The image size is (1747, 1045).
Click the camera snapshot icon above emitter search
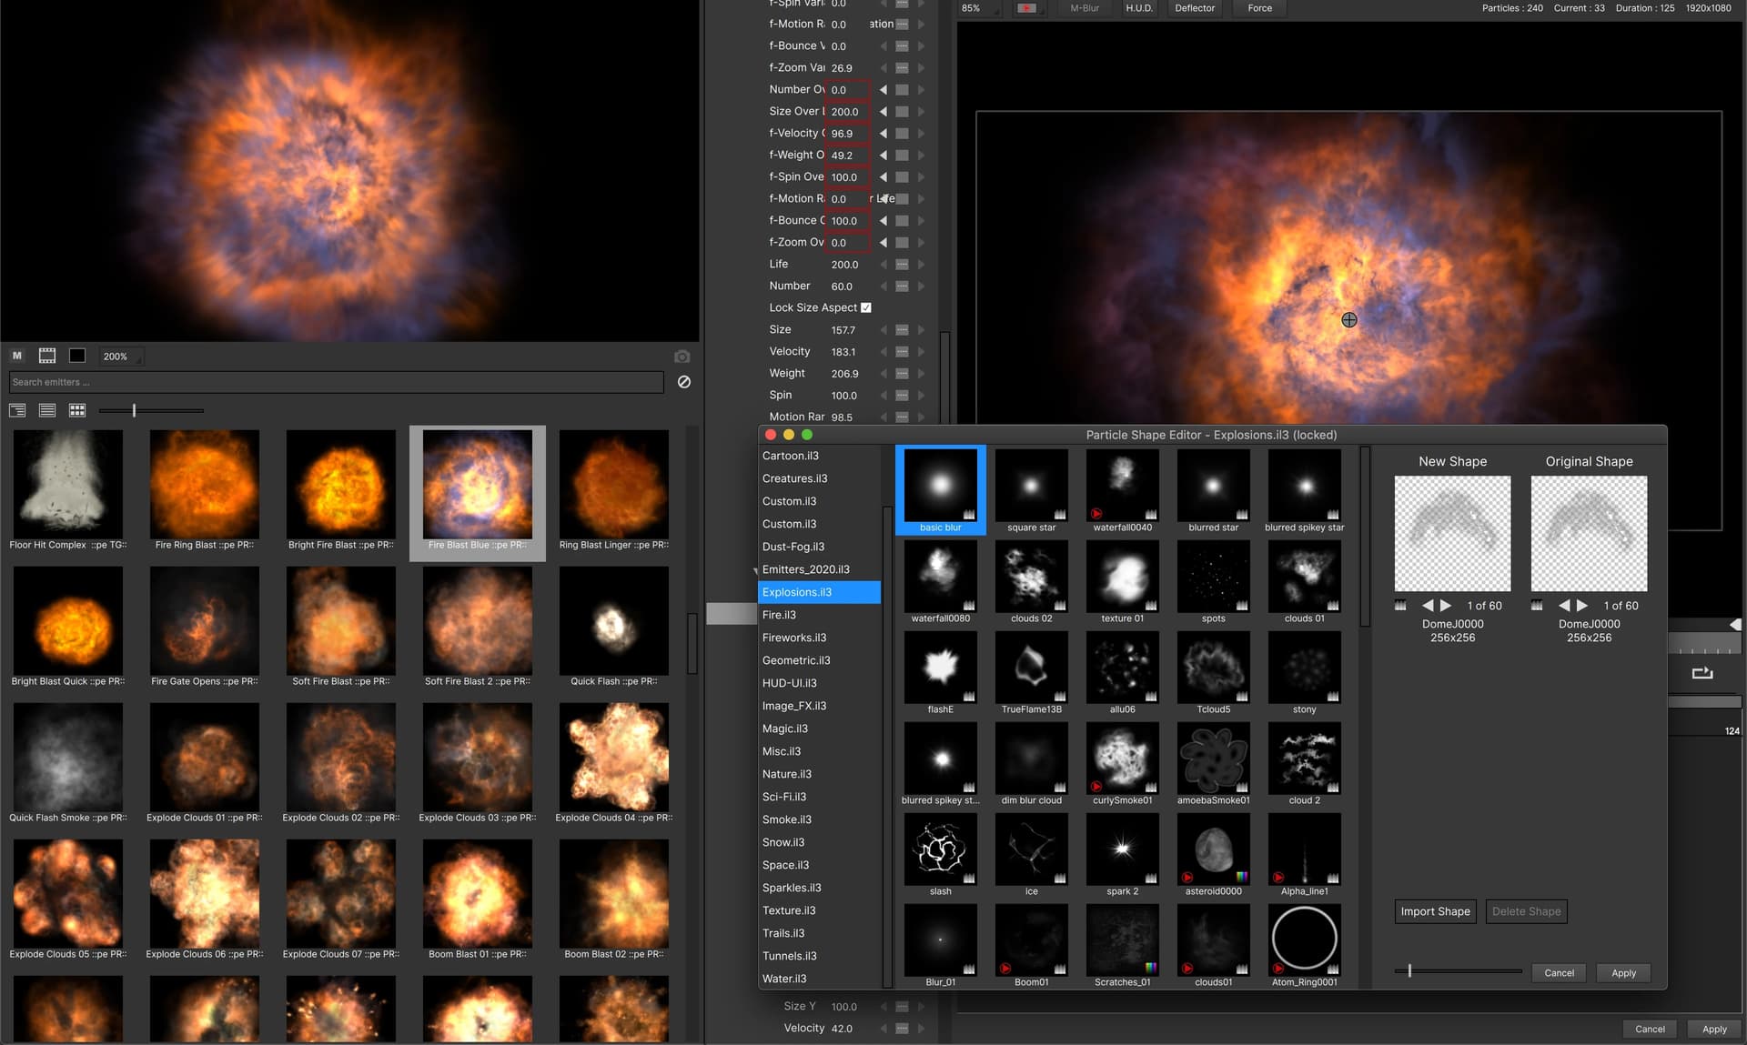tap(682, 357)
